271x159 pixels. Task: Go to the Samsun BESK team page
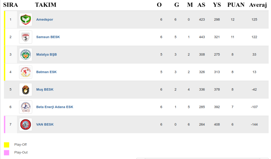coord(48,37)
